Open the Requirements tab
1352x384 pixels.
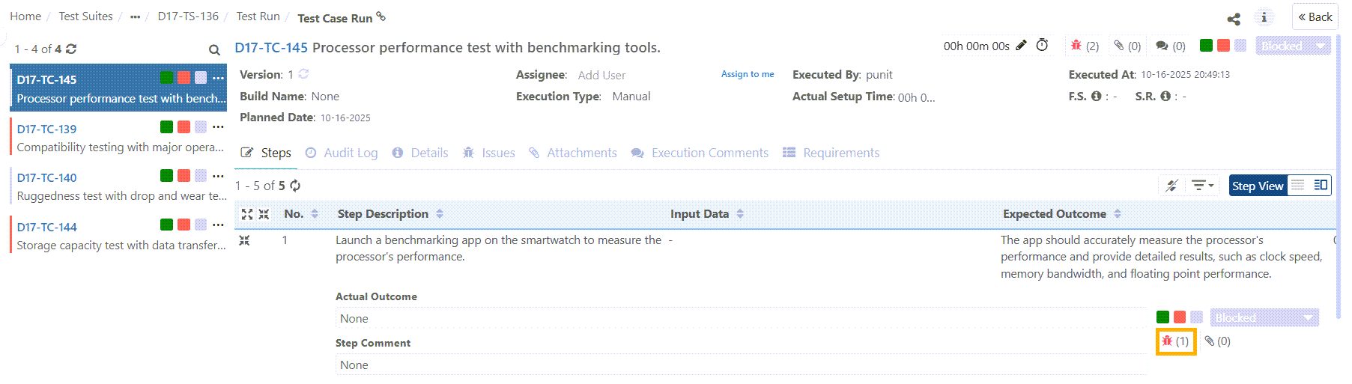831,153
